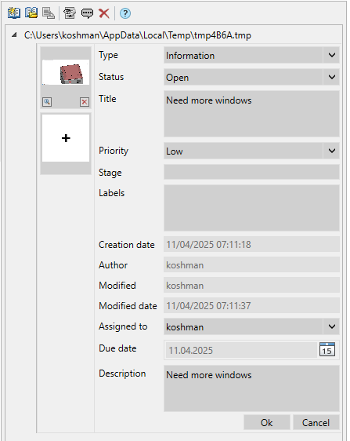The image size is (350, 441).
Task: Open the Priority dropdown set to Low
Action: tap(332, 151)
